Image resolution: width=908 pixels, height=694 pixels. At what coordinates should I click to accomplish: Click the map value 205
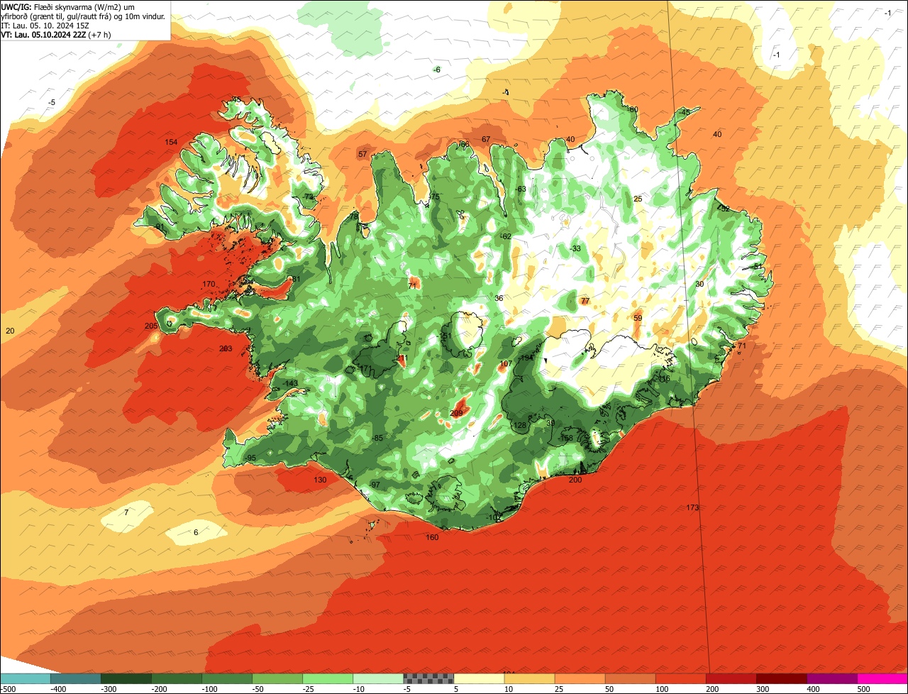coord(150,326)
